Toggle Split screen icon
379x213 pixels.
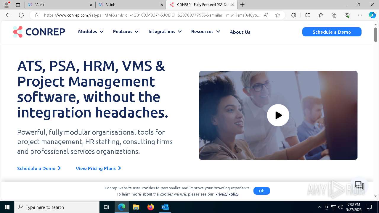[308, 15]
